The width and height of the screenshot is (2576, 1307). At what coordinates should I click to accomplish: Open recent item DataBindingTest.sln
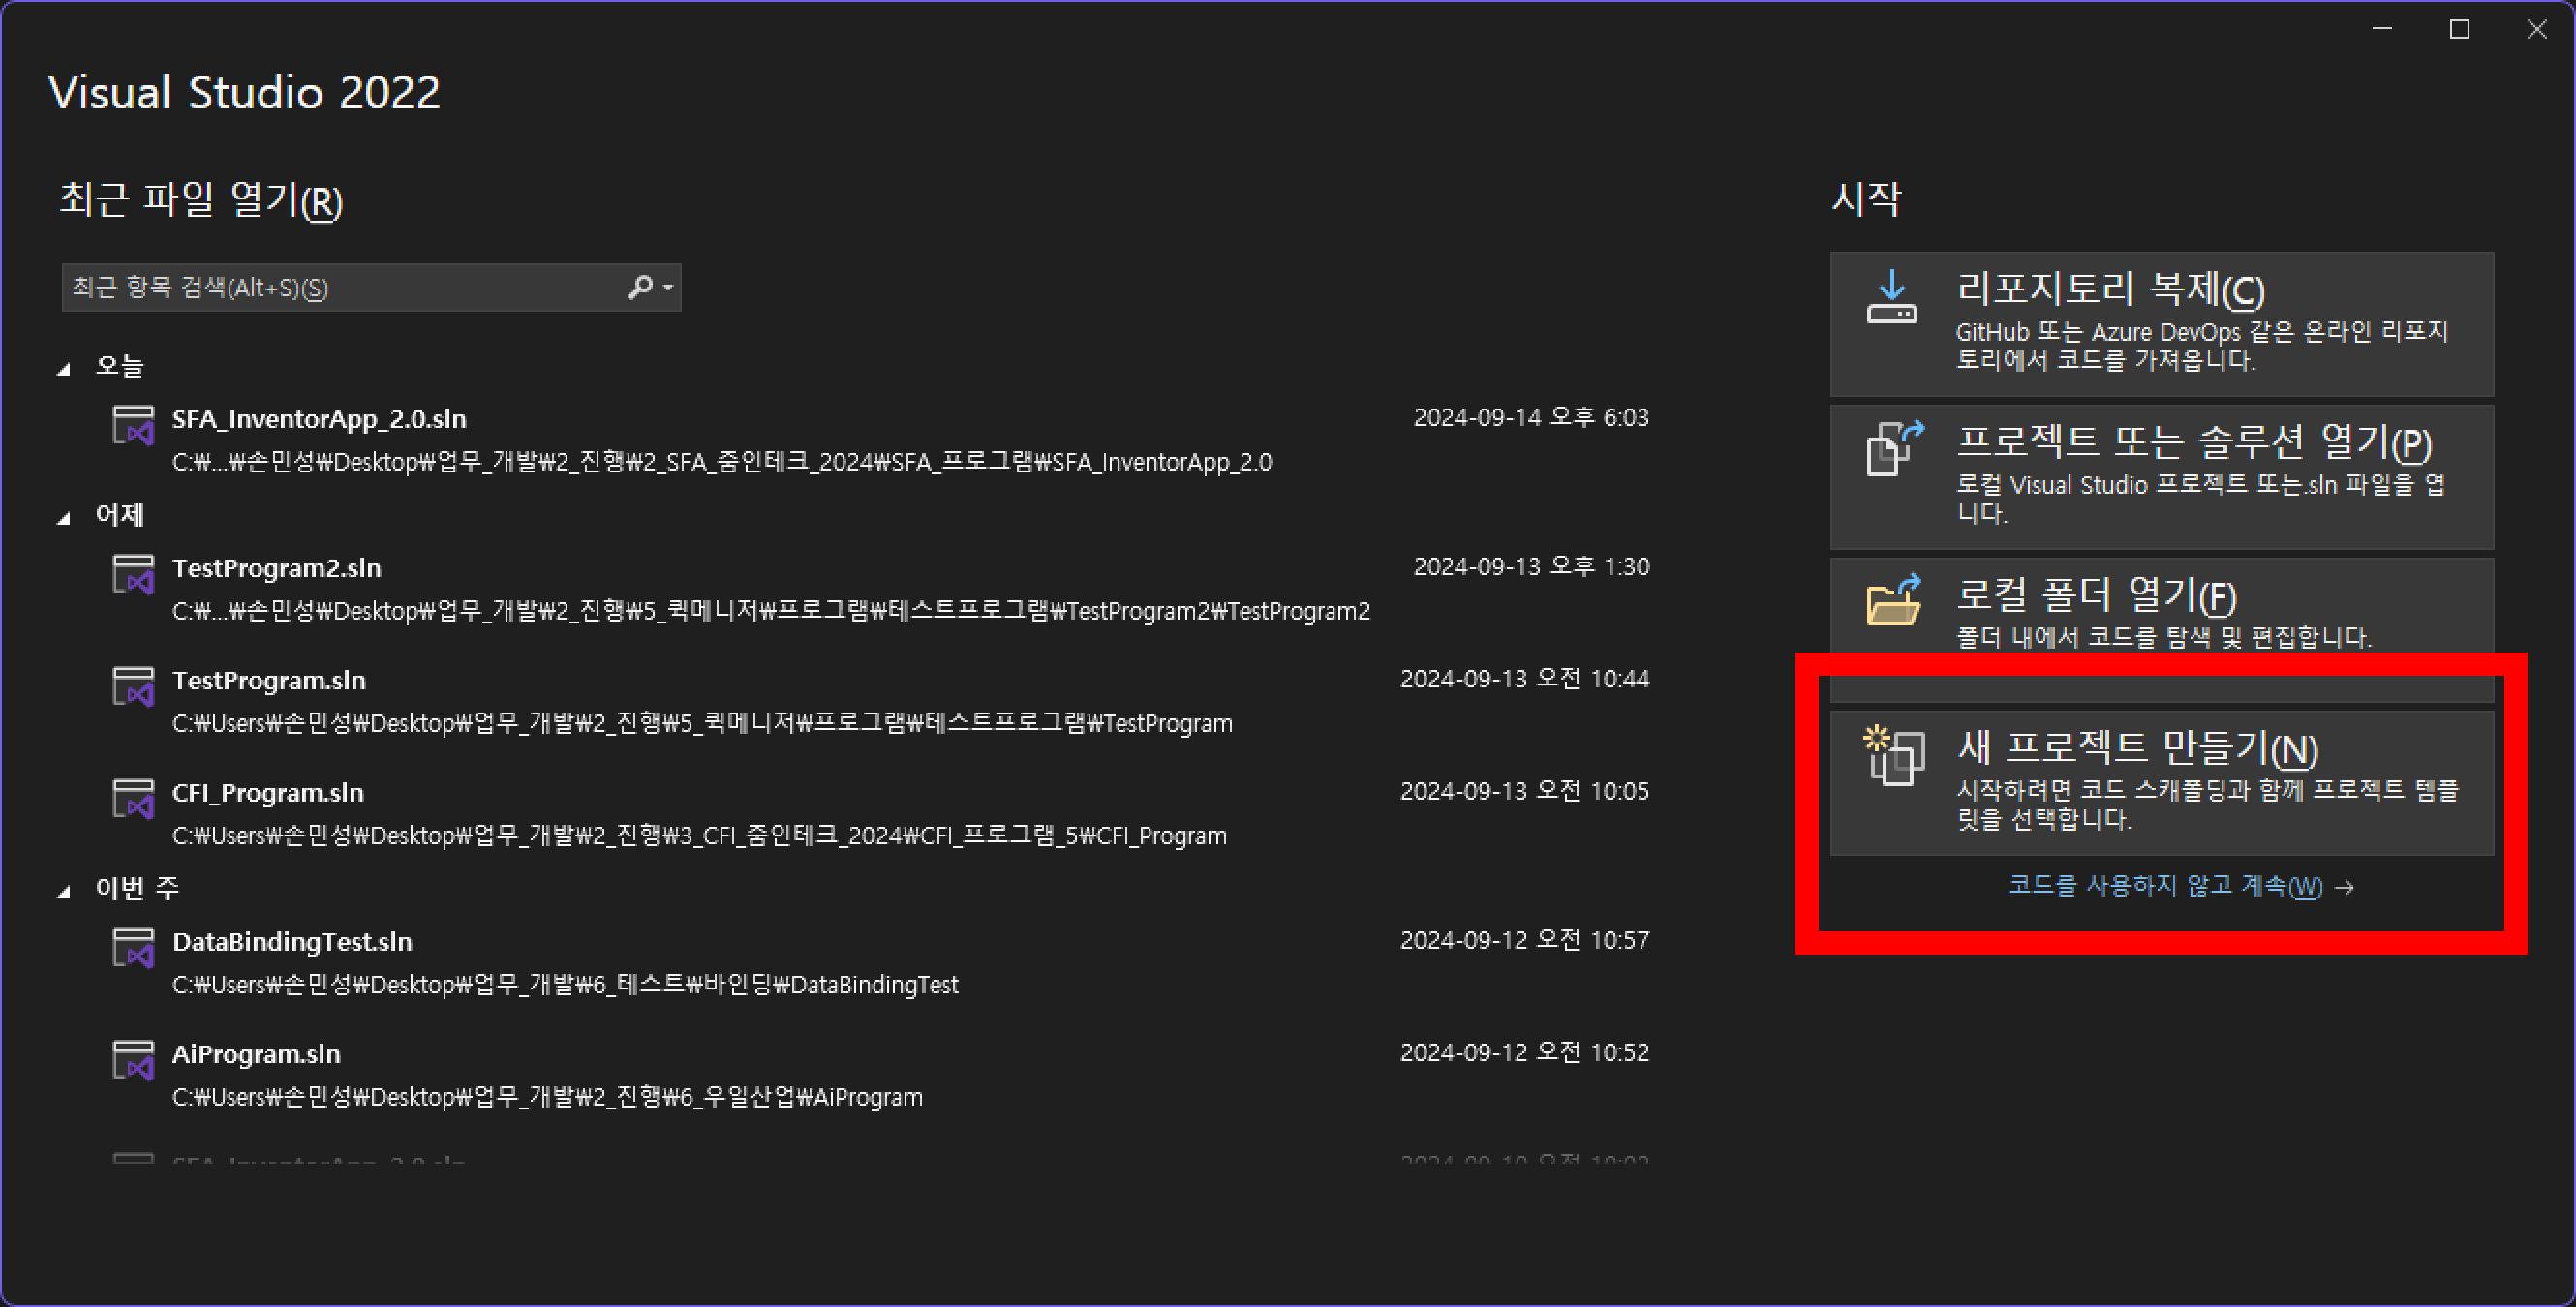coord(292,942)
